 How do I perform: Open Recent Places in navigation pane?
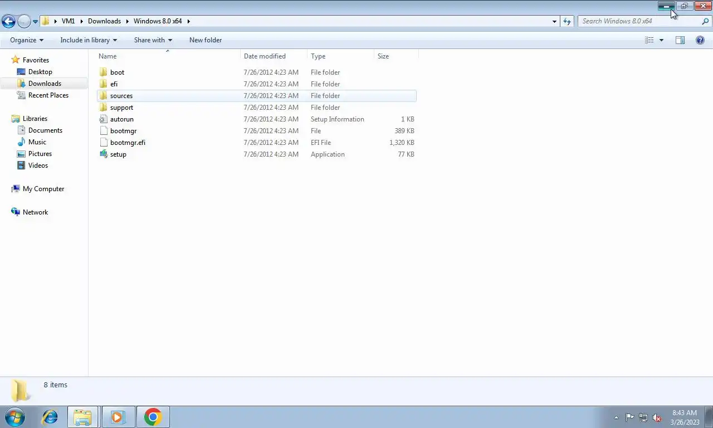pos(48,95)
